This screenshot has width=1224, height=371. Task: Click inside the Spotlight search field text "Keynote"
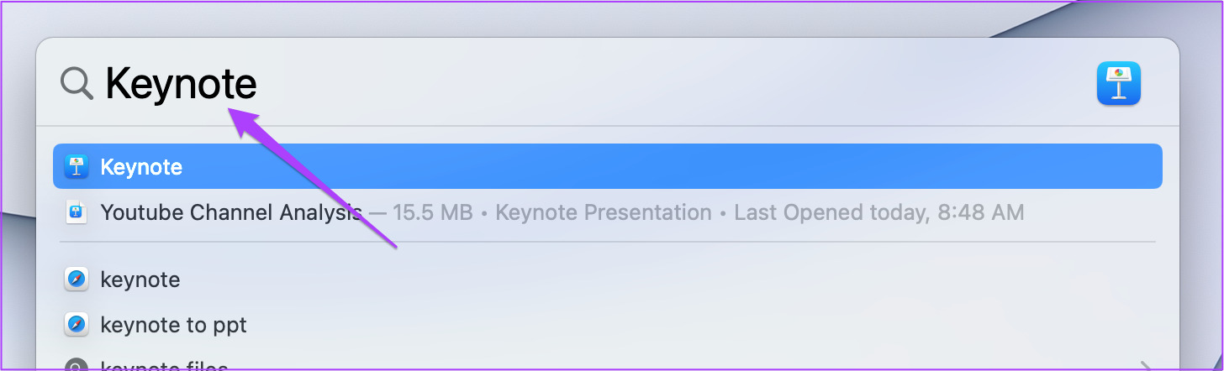coord(181,84)
